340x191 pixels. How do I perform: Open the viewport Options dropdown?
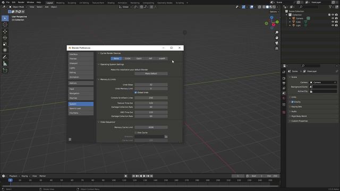[x=274, y=12]
